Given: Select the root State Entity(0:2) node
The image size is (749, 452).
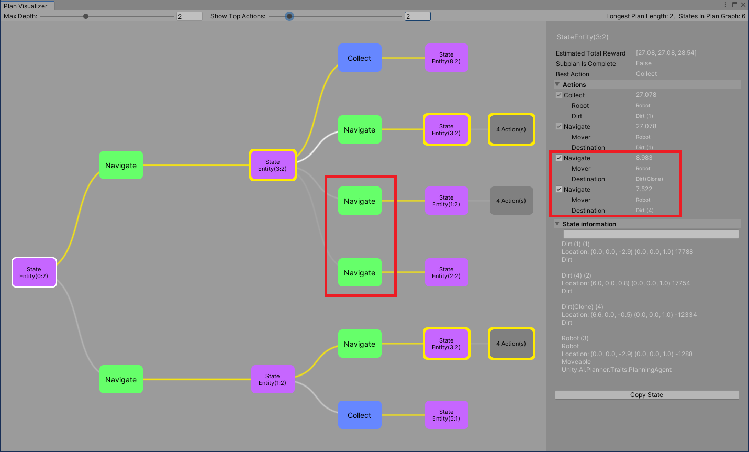Looking at the screenshot, I should (34, 272).
